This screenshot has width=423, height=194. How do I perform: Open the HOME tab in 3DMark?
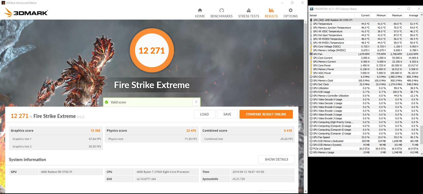[x=200, y=13]
